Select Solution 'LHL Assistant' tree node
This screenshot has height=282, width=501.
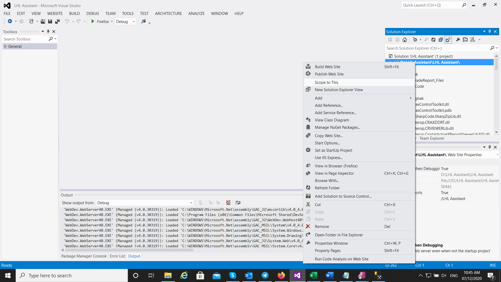[423, 56]
